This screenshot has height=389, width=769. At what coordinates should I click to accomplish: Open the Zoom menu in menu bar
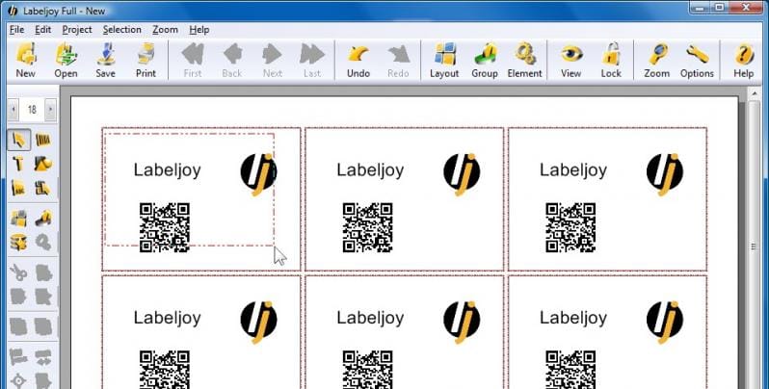(x=166, y=30)
